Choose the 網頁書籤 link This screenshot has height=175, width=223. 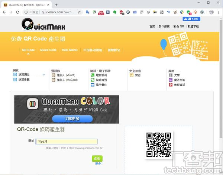coord(24,80)
